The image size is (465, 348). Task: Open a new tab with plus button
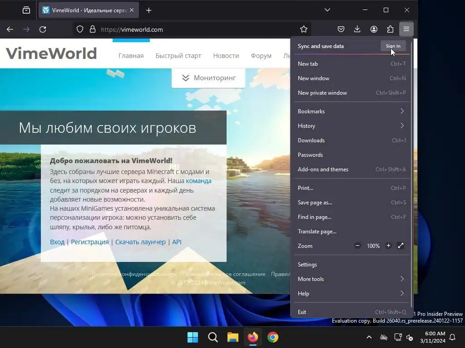(149, 10)
